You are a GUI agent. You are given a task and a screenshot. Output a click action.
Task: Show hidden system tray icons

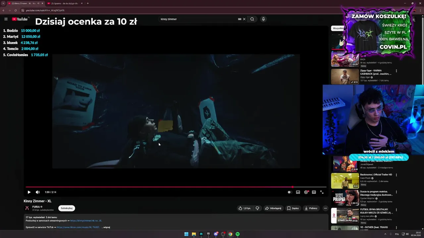point(385,234)
